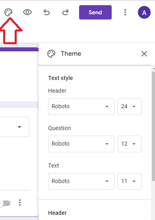Open the Text font dropdown showing Roboto

pyautogui.click(x=81, y=181)
